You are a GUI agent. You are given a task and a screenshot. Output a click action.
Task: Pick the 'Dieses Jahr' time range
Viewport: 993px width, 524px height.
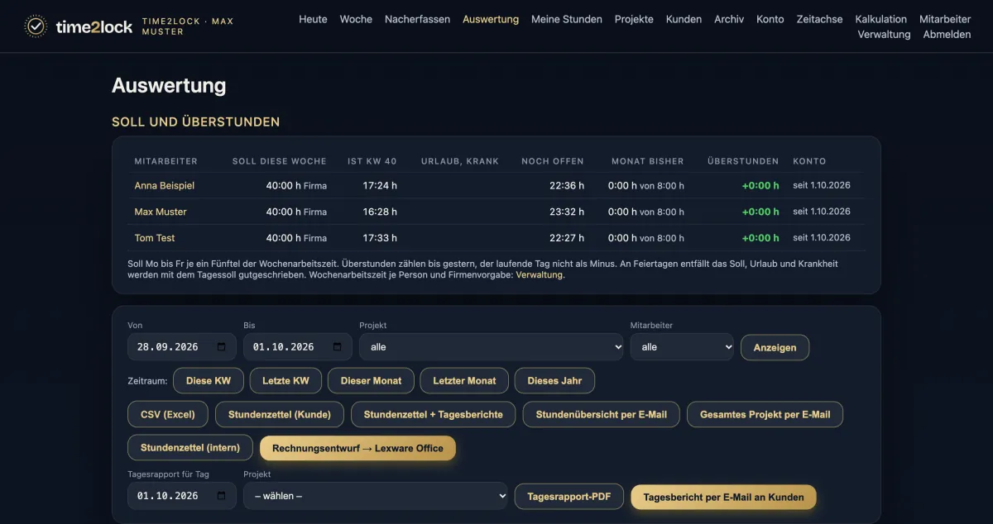coord(554,381)
